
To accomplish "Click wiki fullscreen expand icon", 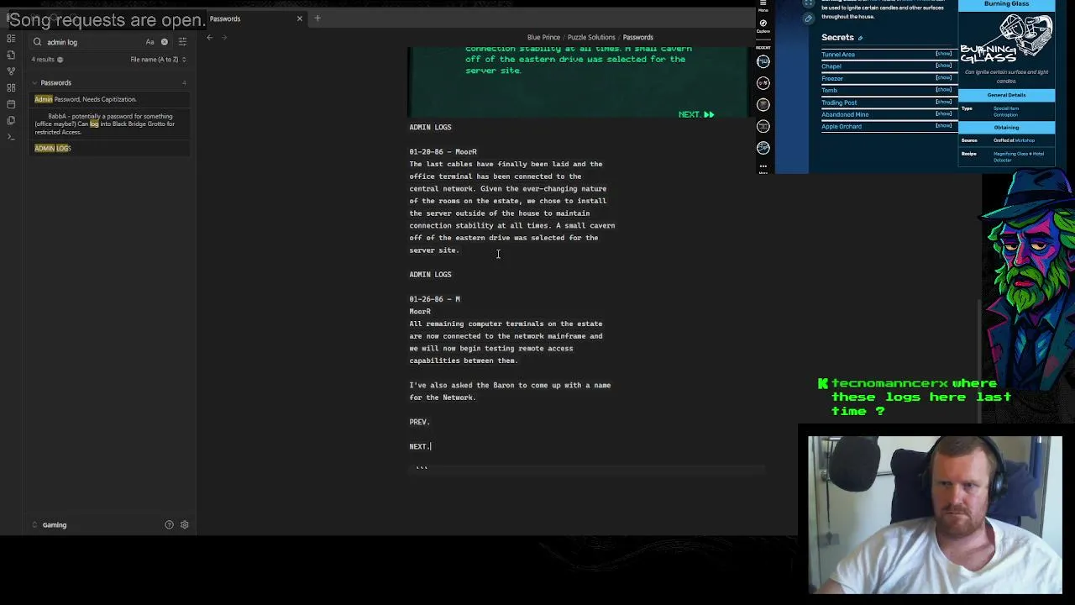I will click(x=808, y=3).
